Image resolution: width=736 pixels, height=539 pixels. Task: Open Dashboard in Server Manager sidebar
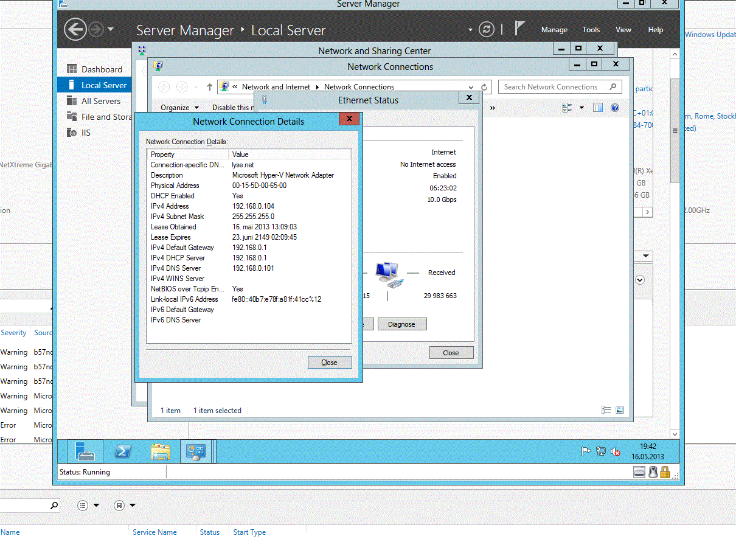point(102,69)
